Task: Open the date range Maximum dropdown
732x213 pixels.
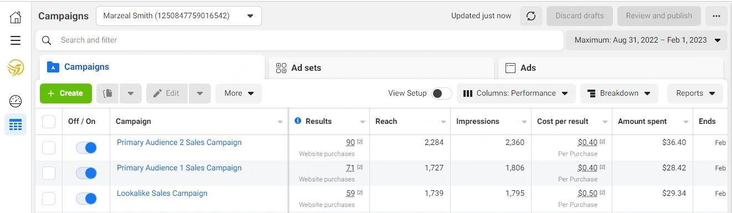Action: 647,40
